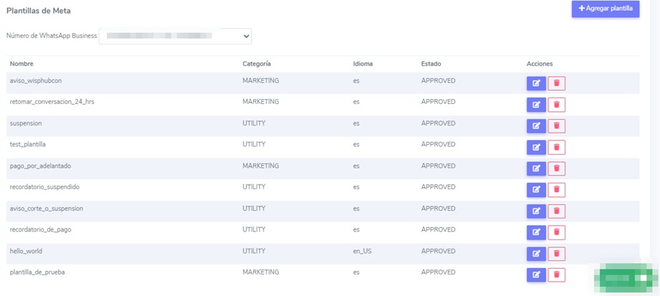Edit the test_plantilla template

536,147
